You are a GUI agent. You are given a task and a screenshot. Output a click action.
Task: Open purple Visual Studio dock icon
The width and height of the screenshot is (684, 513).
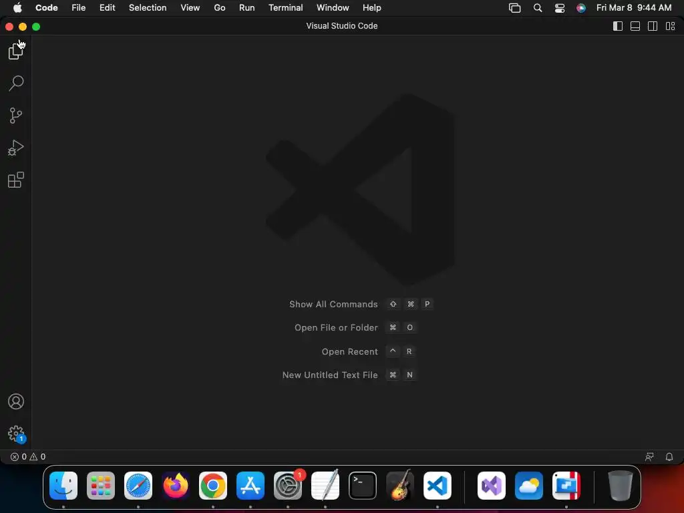coord(492,485)
